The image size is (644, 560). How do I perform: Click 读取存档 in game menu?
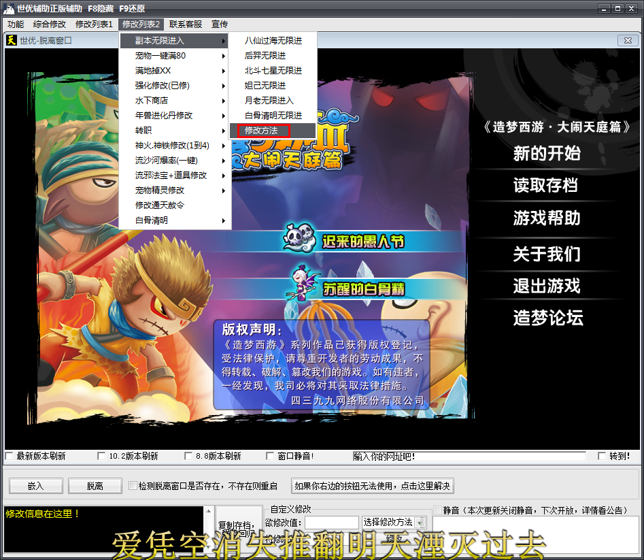click(546, 185)
